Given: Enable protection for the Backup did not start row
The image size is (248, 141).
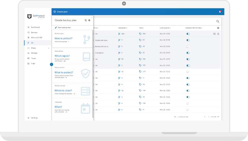Looking at the screenshot, I should (188, 46).
